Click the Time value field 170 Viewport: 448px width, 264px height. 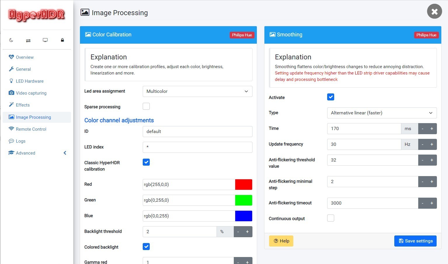364,129
